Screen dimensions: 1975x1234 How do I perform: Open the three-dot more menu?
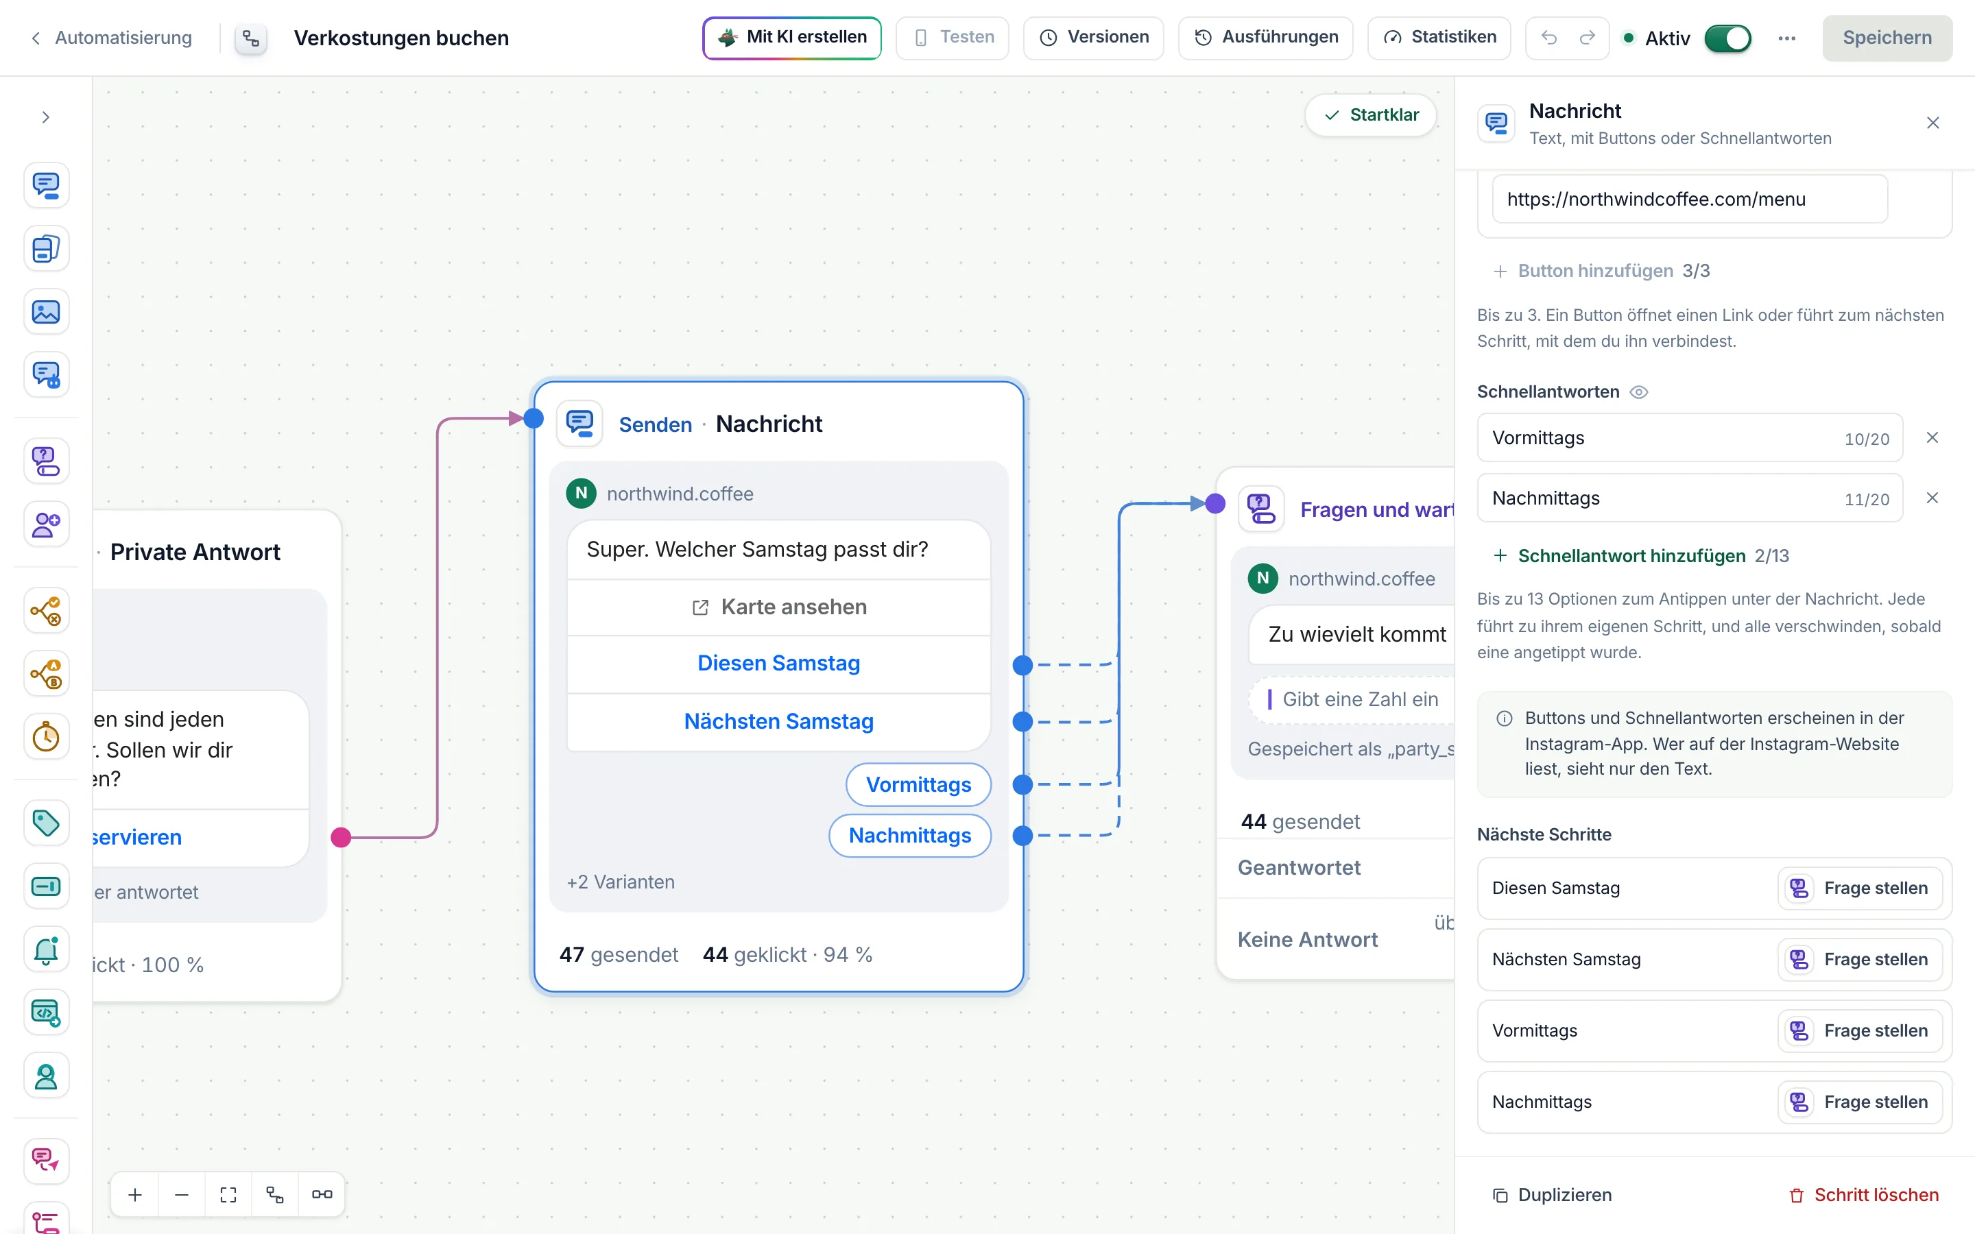click(1787, 38)
